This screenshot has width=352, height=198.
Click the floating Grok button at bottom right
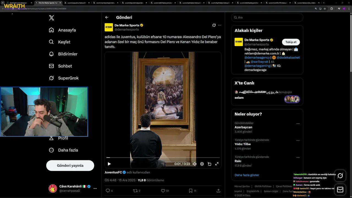click(x=340, y=175)
